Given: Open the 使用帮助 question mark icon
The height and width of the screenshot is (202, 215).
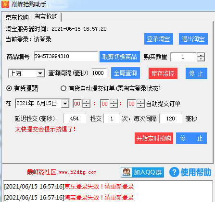Looking at the screenshot, I should [x=174, y=172].
